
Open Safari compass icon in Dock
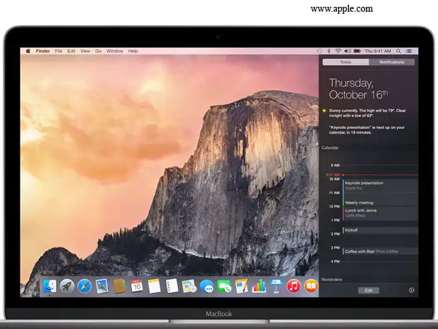pyautogui.click(x=84, y=286)
